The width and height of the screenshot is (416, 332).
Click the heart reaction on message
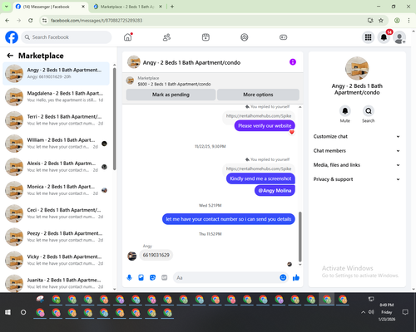292,132
